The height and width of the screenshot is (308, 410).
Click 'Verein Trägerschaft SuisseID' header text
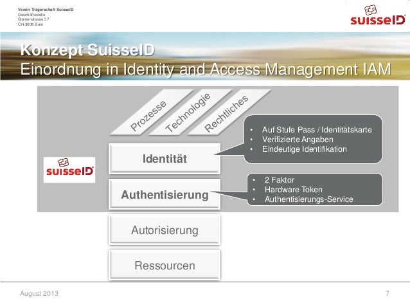point(46,10)
